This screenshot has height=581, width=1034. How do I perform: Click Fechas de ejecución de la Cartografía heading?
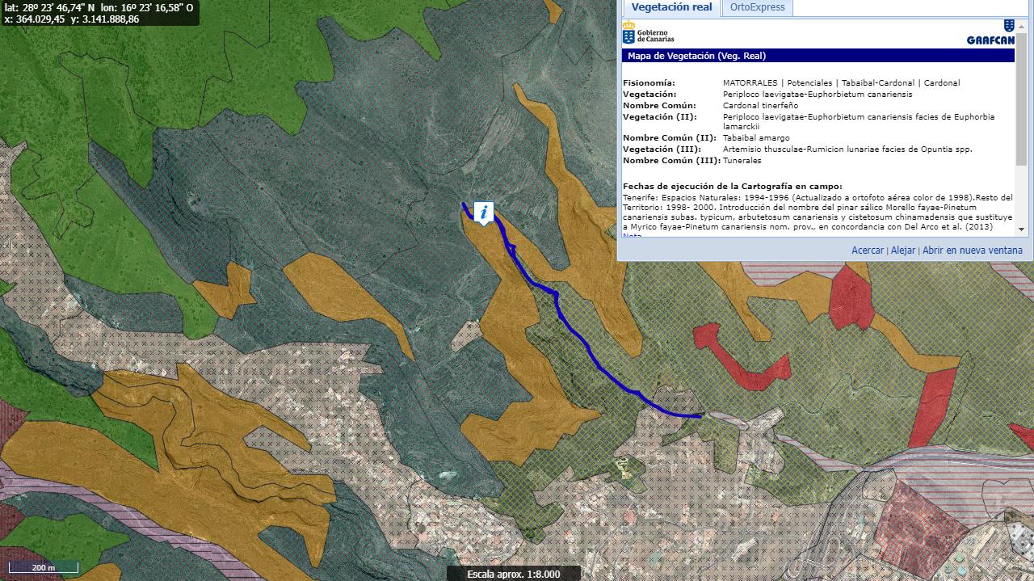(x=733, y=187)
